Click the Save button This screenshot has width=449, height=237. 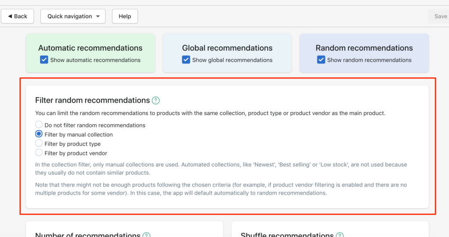[439, 16]
